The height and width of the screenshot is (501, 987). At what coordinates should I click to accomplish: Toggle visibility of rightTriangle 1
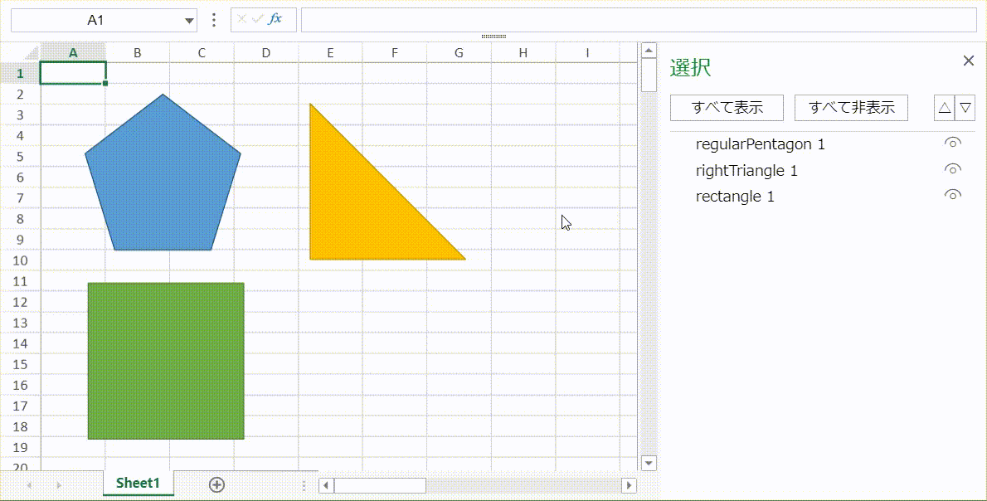click(x=953, y=170)
